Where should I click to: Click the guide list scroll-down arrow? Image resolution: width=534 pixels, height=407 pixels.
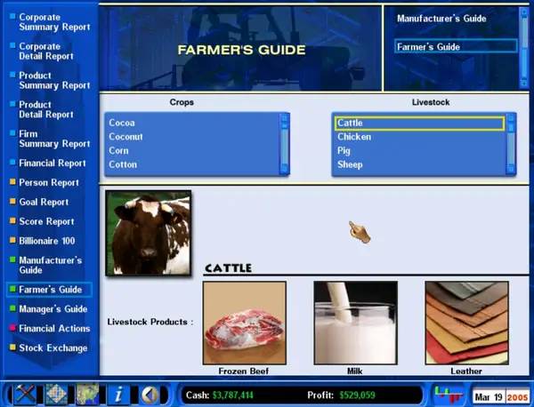(524, 83)
